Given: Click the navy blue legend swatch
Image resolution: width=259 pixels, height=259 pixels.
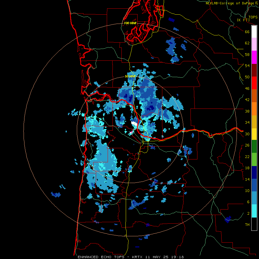Looking at the screenshot, I should pos(254,172).
